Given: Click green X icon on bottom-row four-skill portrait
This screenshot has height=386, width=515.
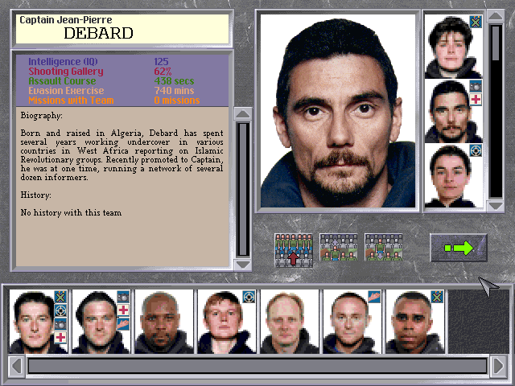Looking at the screenshot, I should [60, 297].
